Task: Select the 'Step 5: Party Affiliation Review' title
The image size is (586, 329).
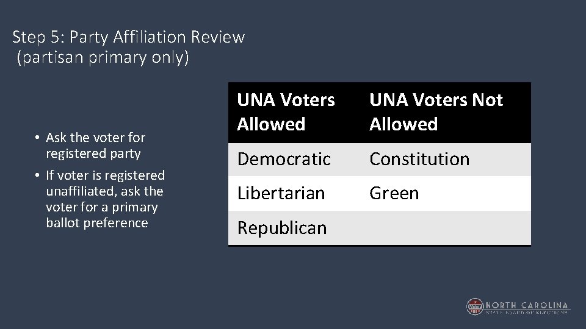Action: coord(129,37)
